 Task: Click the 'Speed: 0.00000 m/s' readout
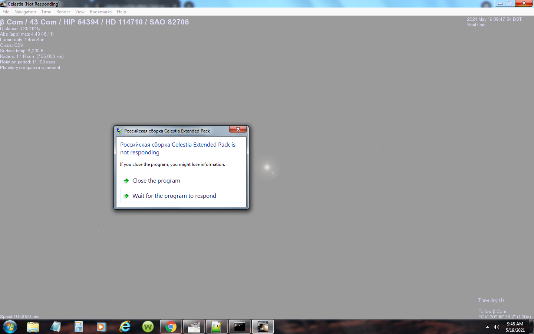click(x=20, y=317)
